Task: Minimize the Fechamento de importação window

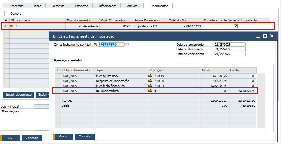Action: [258, 36]
